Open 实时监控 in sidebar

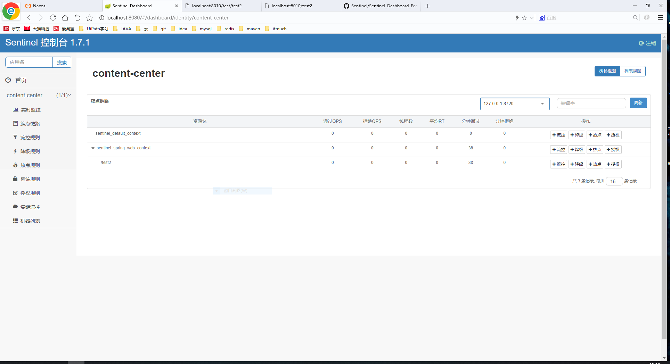pyautogui.click(x=27, y=110)
